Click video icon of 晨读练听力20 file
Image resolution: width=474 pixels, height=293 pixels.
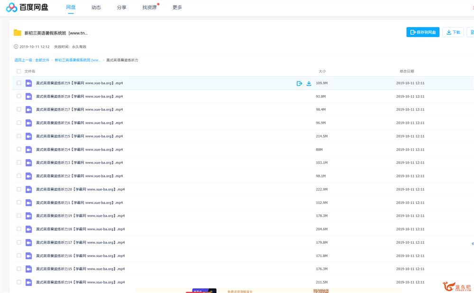(x=29, y=189)
